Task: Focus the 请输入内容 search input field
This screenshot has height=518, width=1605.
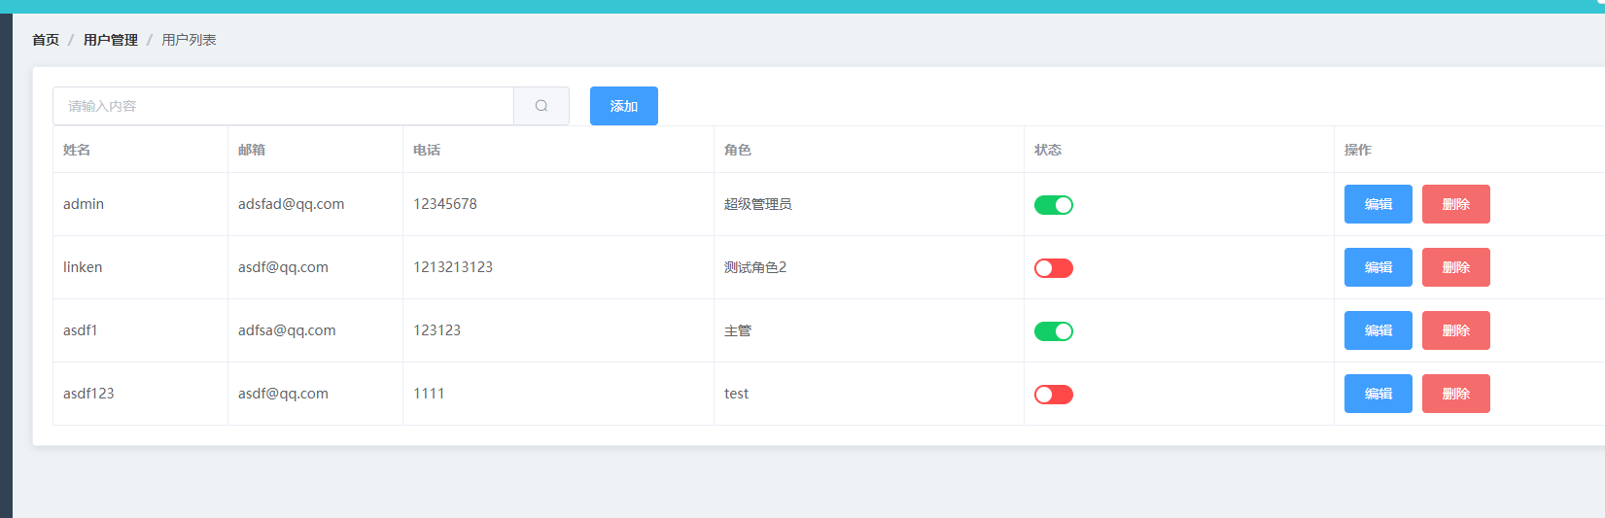Action: click(x=283, y=106)
